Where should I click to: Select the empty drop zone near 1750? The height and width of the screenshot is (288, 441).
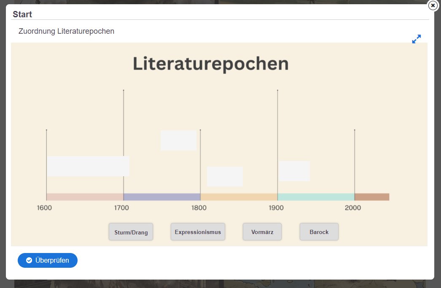178,140
